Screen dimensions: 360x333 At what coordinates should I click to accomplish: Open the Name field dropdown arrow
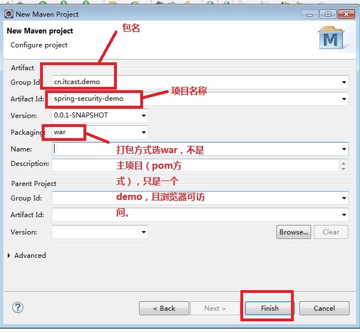pos(344,149)
